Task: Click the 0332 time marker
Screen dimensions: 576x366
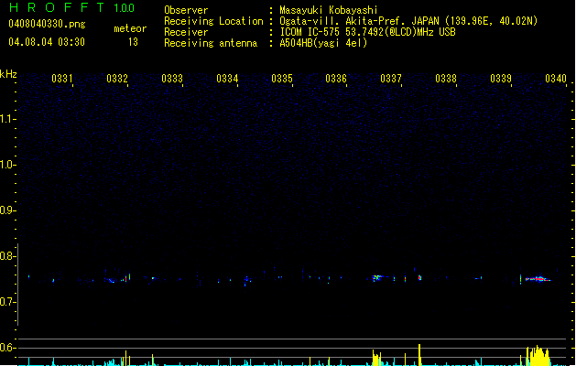Action: click(117, 79)
